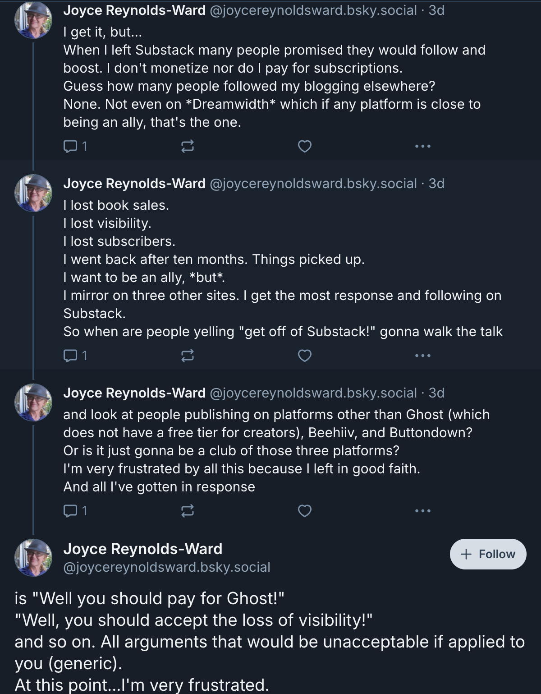The height and width of the screenshot is (694, 541).
Task: Reply to the post about Ghost and Beehiiv
Action: tap(70, 511)
